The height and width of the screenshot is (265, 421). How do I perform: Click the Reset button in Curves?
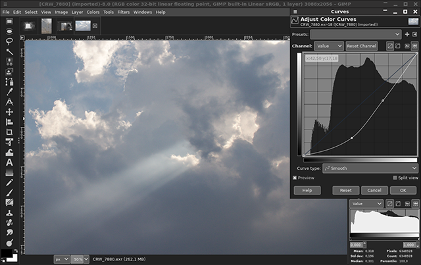346,190
